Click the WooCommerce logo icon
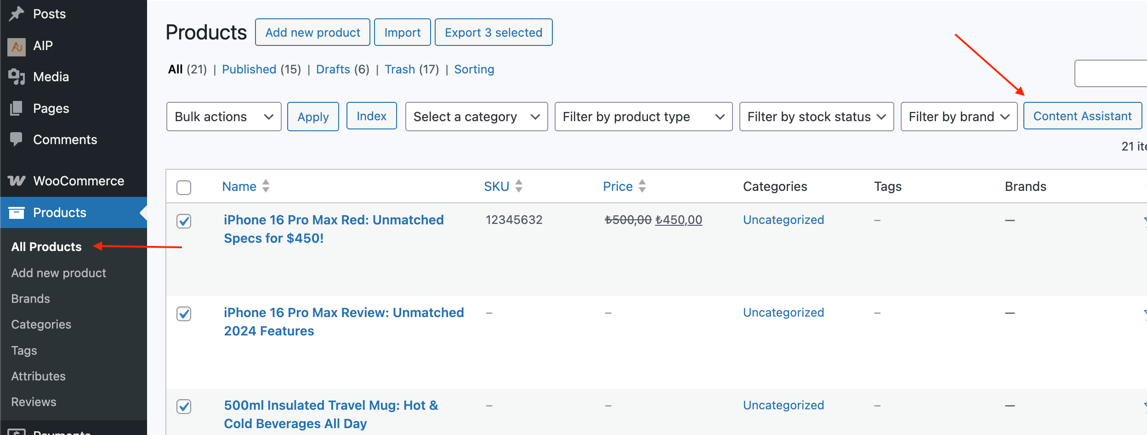The image size is (1147, 435). click(17, 181)
